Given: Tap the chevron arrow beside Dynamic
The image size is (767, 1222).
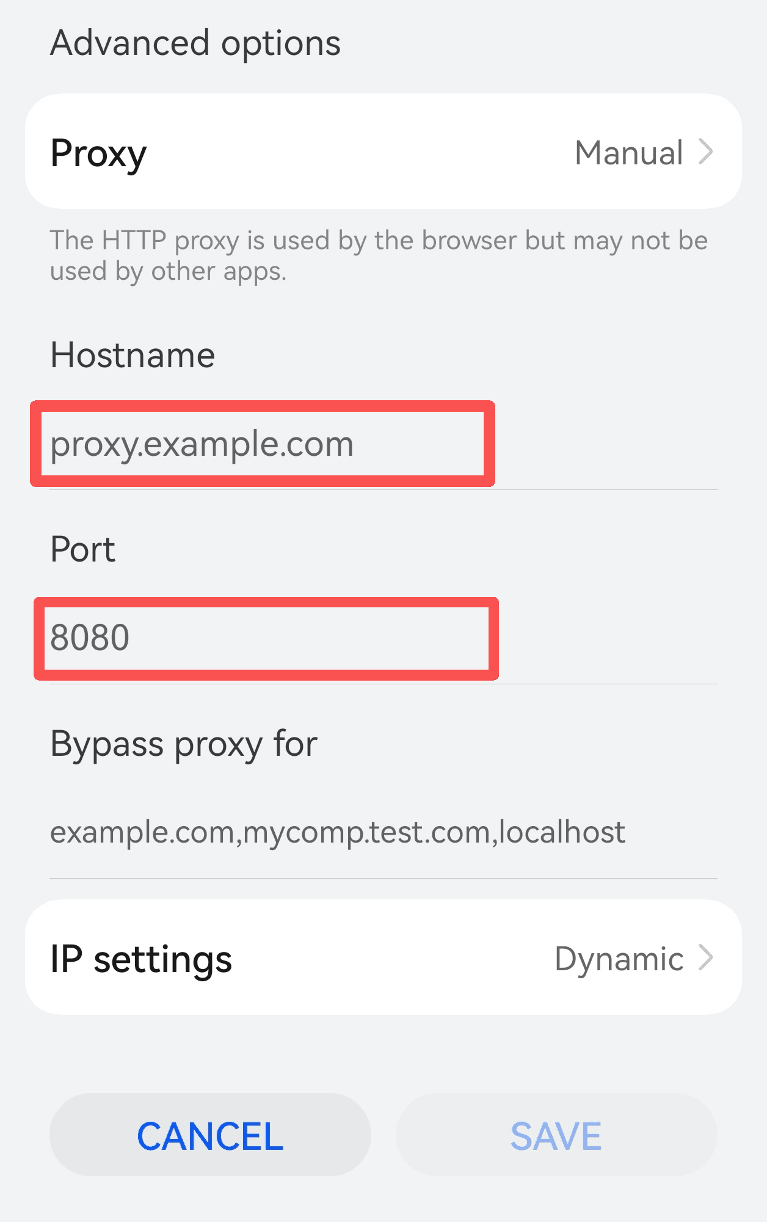Looking at the screenshot, I should tap(706, 957).
